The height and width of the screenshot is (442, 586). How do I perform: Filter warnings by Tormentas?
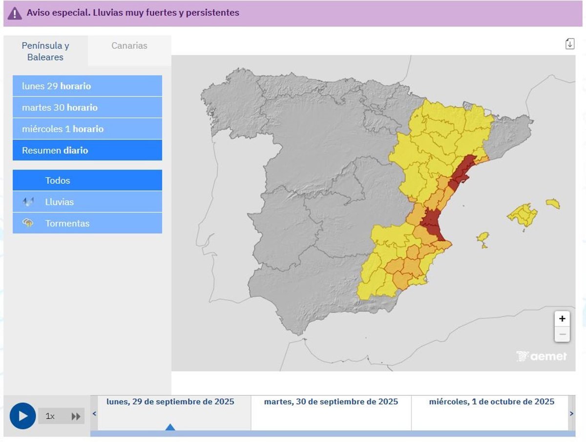pos(87,223)
